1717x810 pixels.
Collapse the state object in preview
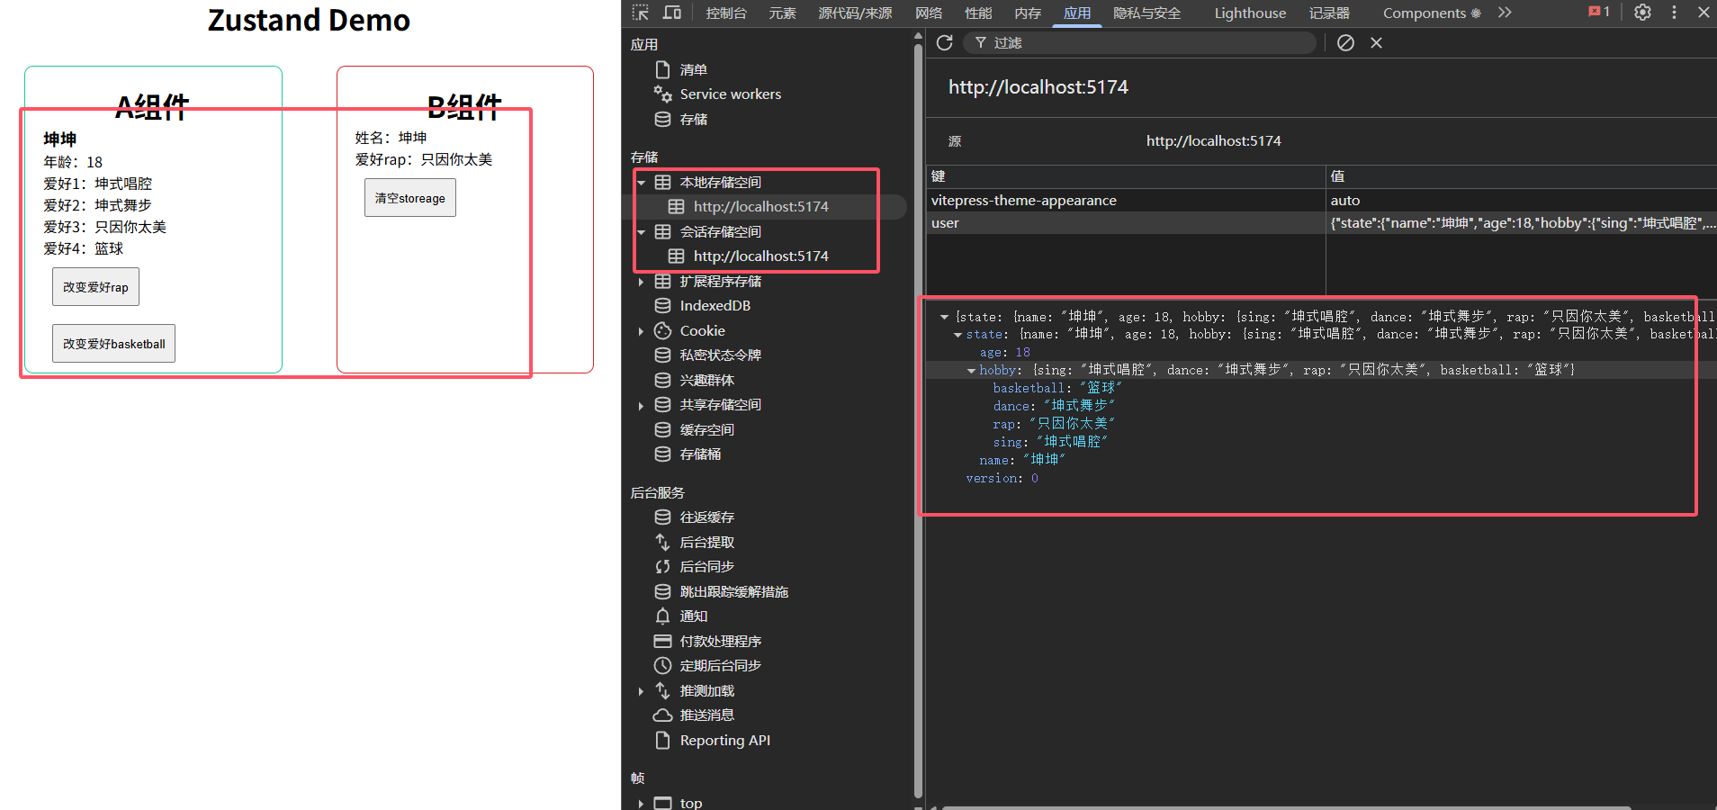[x=957, y=335]
